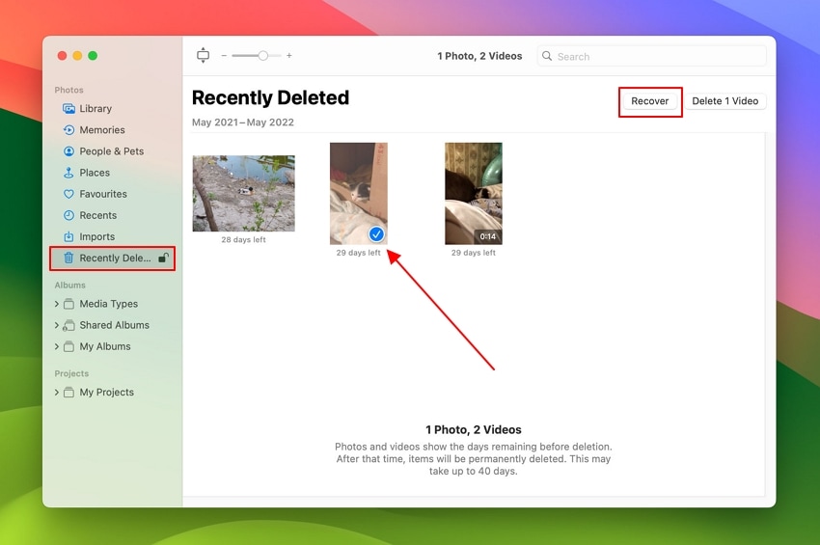The height and width of the screenshot is (545, 820).
Task: Click the "Projects" sidebar section header
Action: coord(71,373)
